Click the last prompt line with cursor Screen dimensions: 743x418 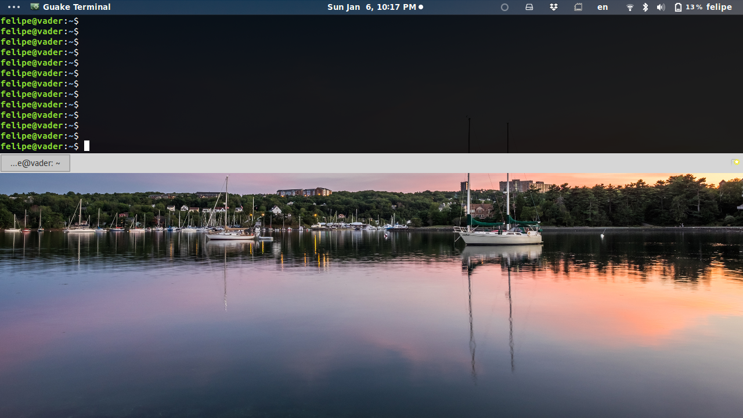pyautogui.click(x=45, y=146)
